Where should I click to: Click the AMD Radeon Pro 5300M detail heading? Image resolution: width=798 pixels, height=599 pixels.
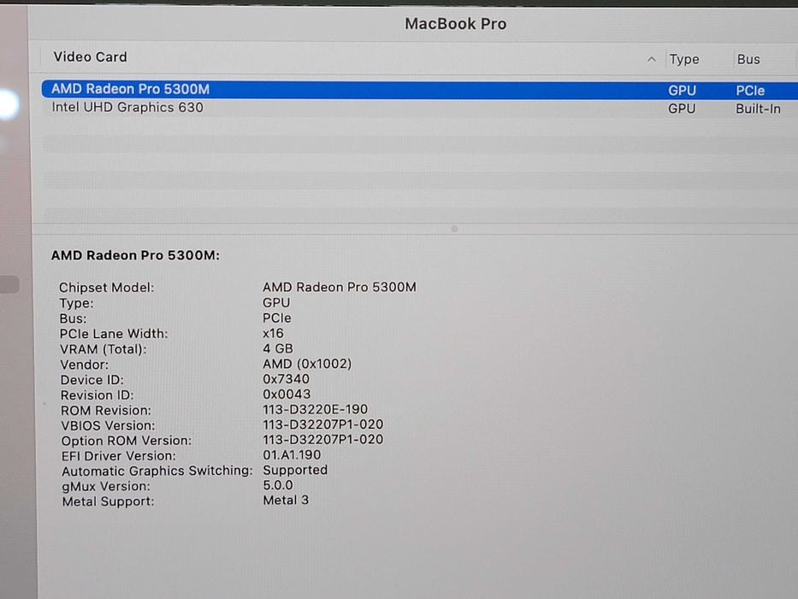click(x=134, y=255)
